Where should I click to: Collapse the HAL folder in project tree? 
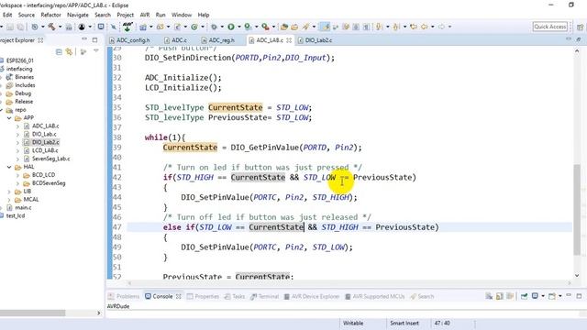point(9,167)
